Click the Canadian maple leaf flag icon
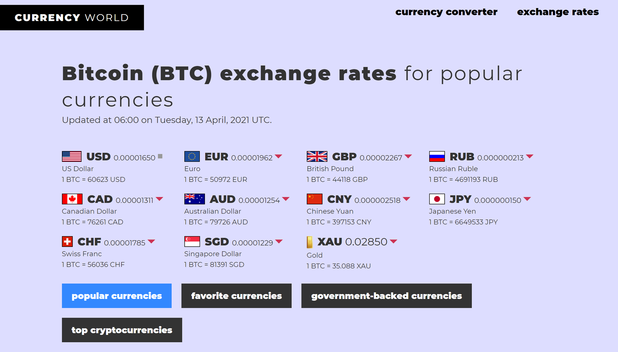Image resolution: width=618 pixels, height=352 pixels. coord(72,199)
